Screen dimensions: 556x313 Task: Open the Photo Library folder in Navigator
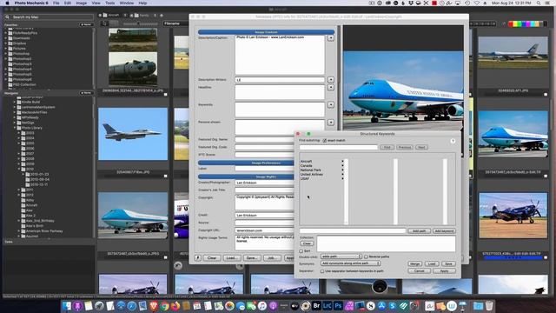[31, 128]
